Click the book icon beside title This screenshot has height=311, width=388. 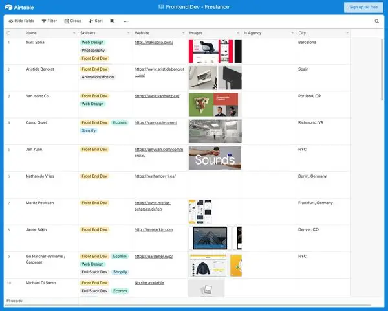[x=161, y=7]
